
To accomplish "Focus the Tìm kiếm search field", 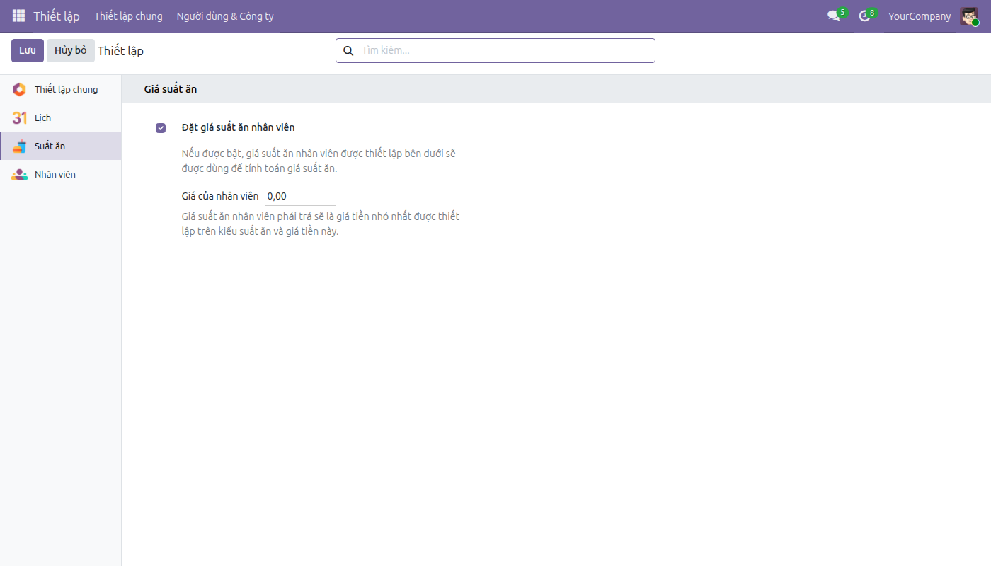I will pos(505,51).
